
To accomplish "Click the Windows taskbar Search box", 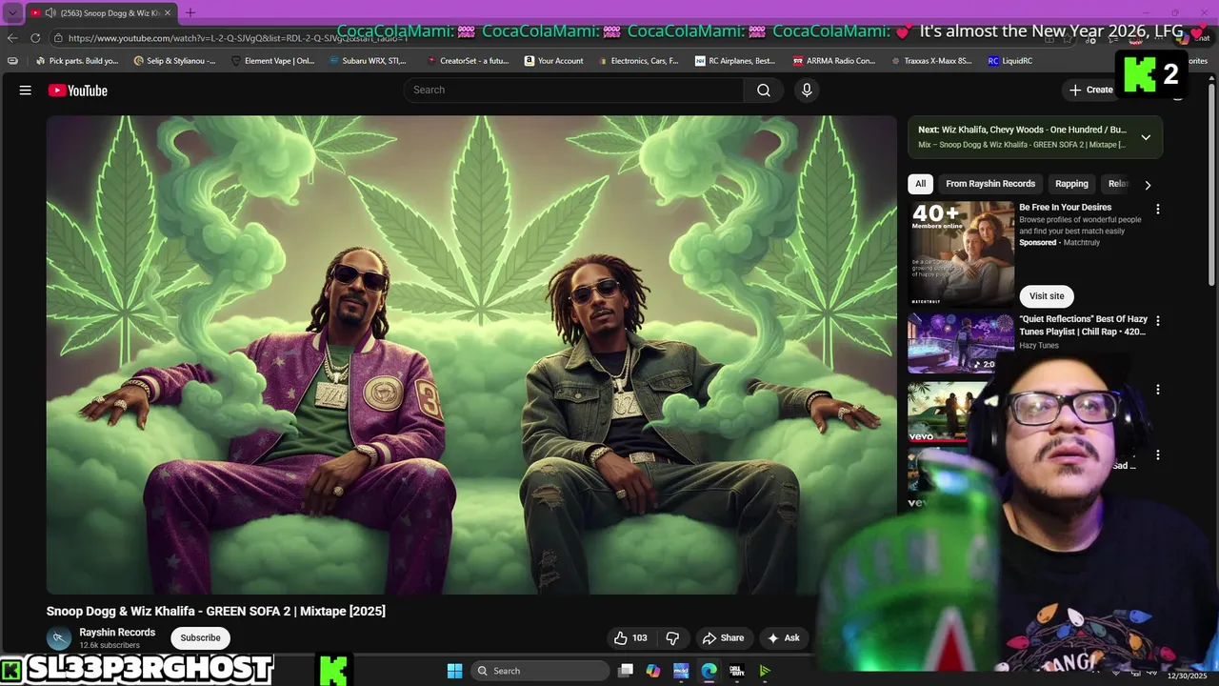I will click(540, 671).
